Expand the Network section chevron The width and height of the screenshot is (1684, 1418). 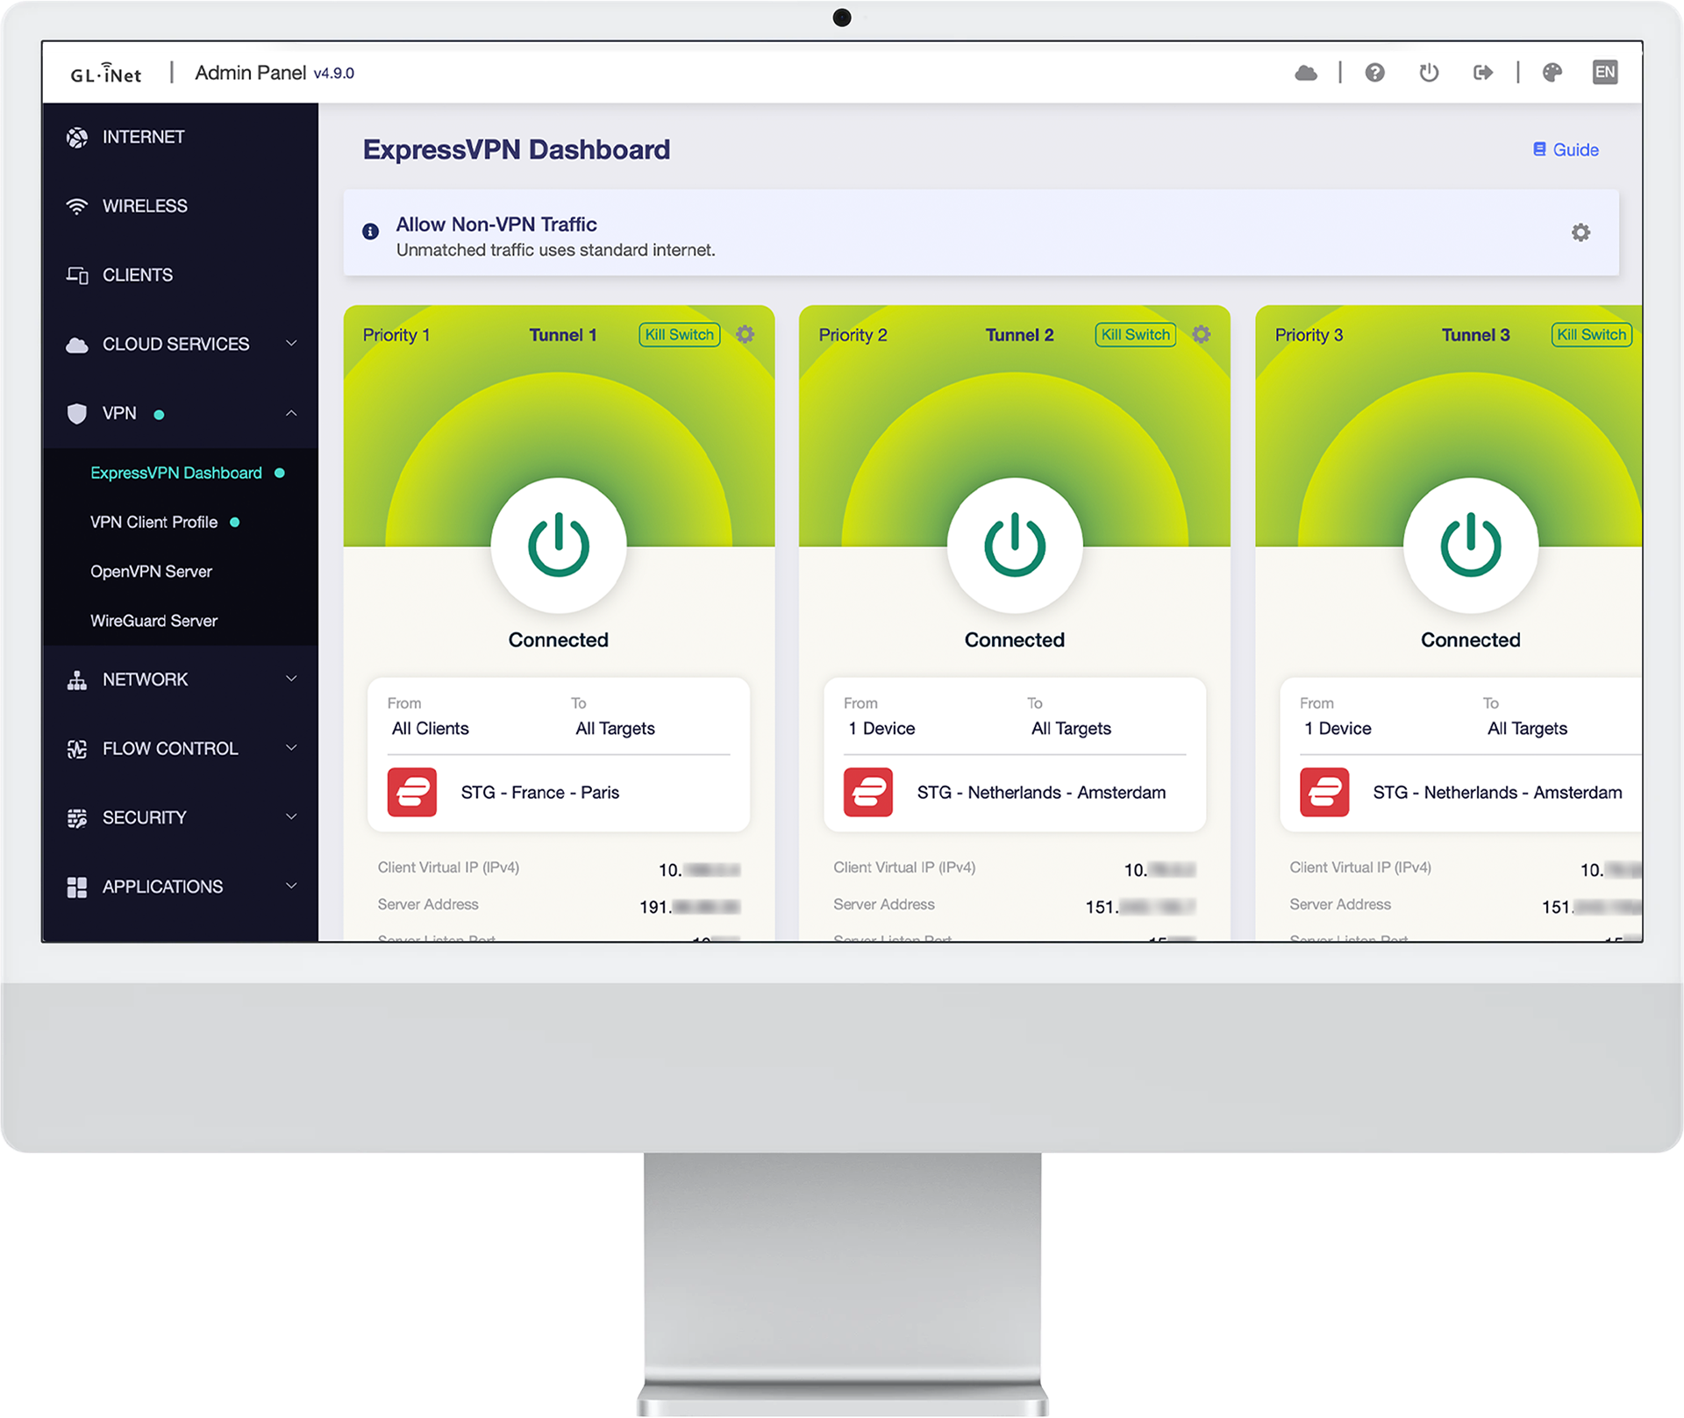tap(291, 679)
